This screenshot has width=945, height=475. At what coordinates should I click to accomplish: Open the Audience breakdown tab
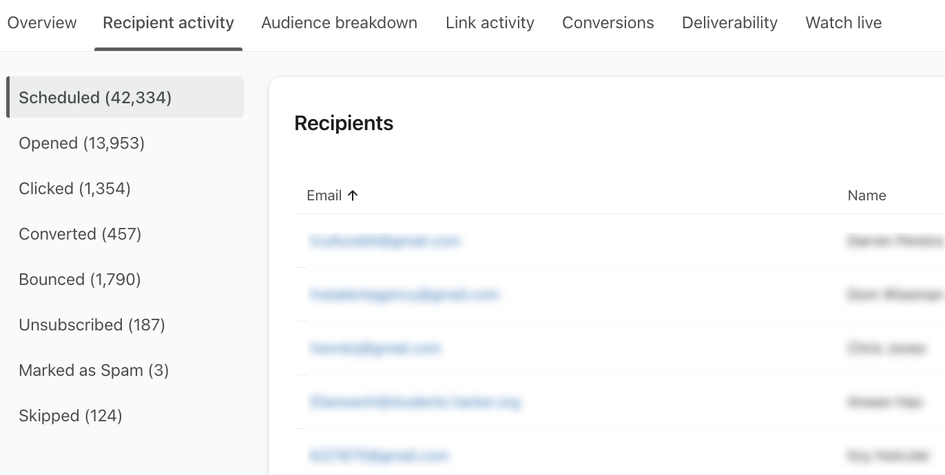pos(339,23)
